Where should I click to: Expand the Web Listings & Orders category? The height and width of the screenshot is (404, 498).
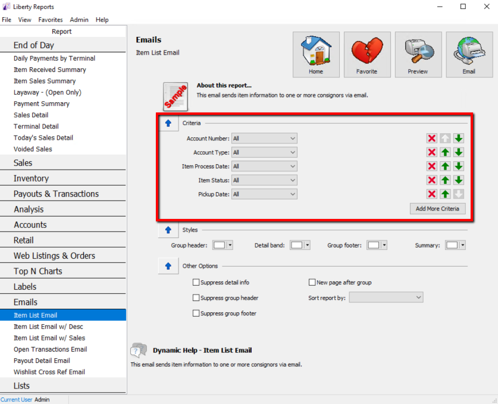[x=63, y=256]
